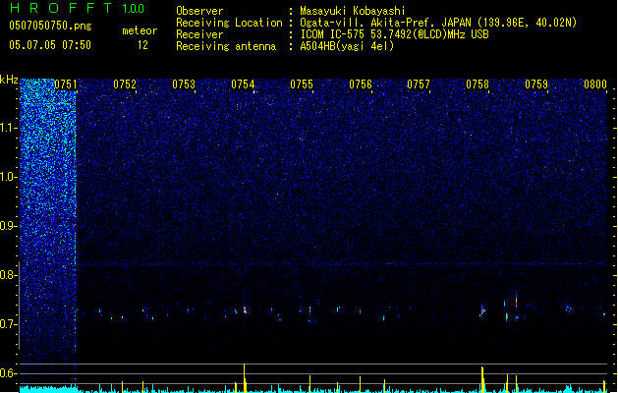Click the HROFFT 1.0.0 title text
This screenshot has height=393, width=618.
(78, 8)
